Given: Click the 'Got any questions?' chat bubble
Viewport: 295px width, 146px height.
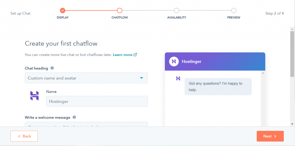Looking at the screenshot, I should pos(218,87).
